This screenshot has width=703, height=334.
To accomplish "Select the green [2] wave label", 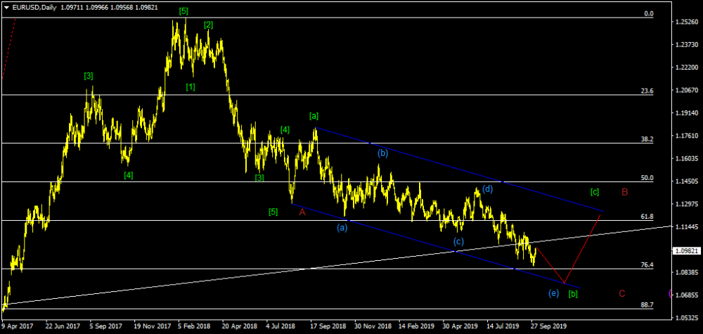I will click(208, 25).
